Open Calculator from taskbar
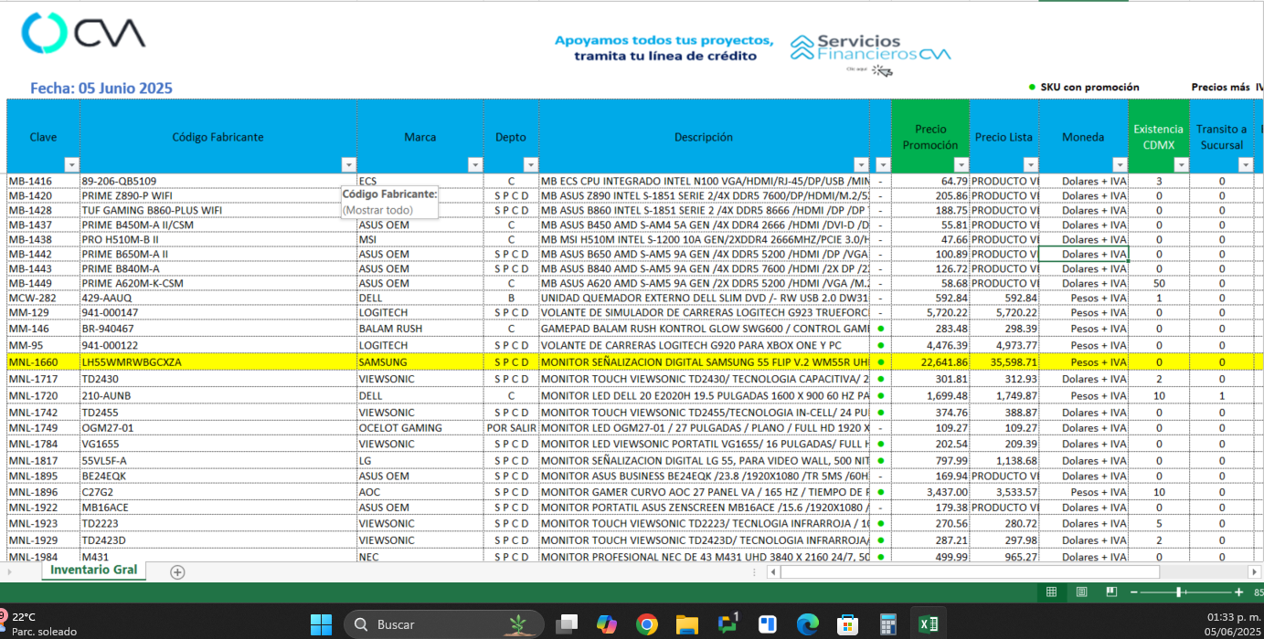This screenshot has height=639, width=1264. click(887, 624)
